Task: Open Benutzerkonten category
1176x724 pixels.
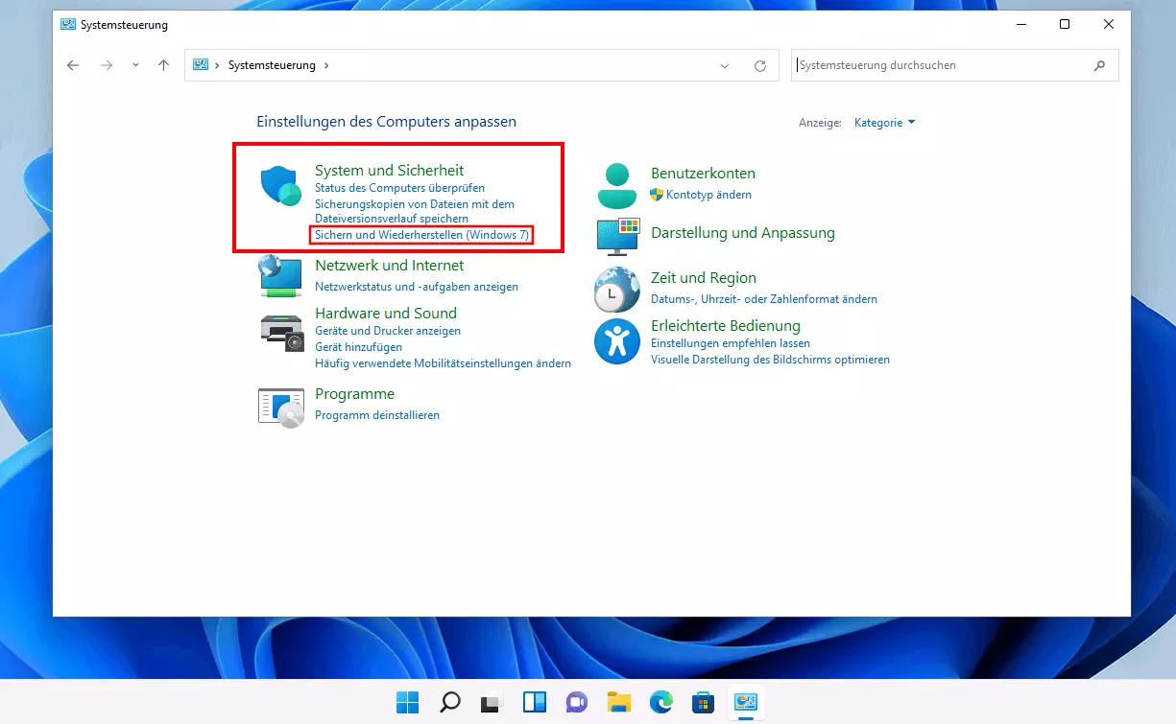Action: point(703,174)
